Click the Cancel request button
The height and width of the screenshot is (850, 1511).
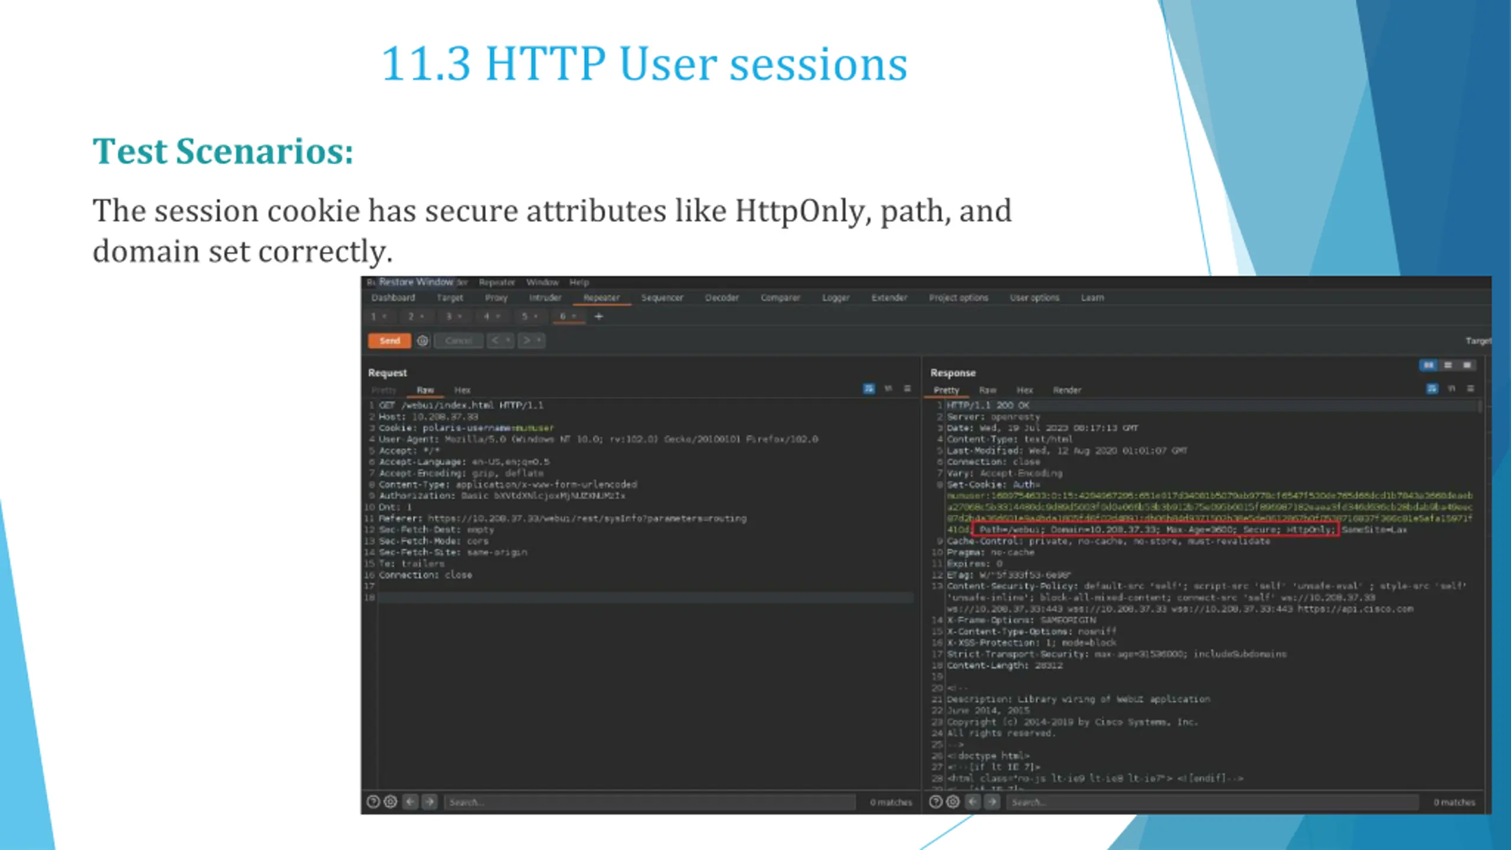point(459,341)
